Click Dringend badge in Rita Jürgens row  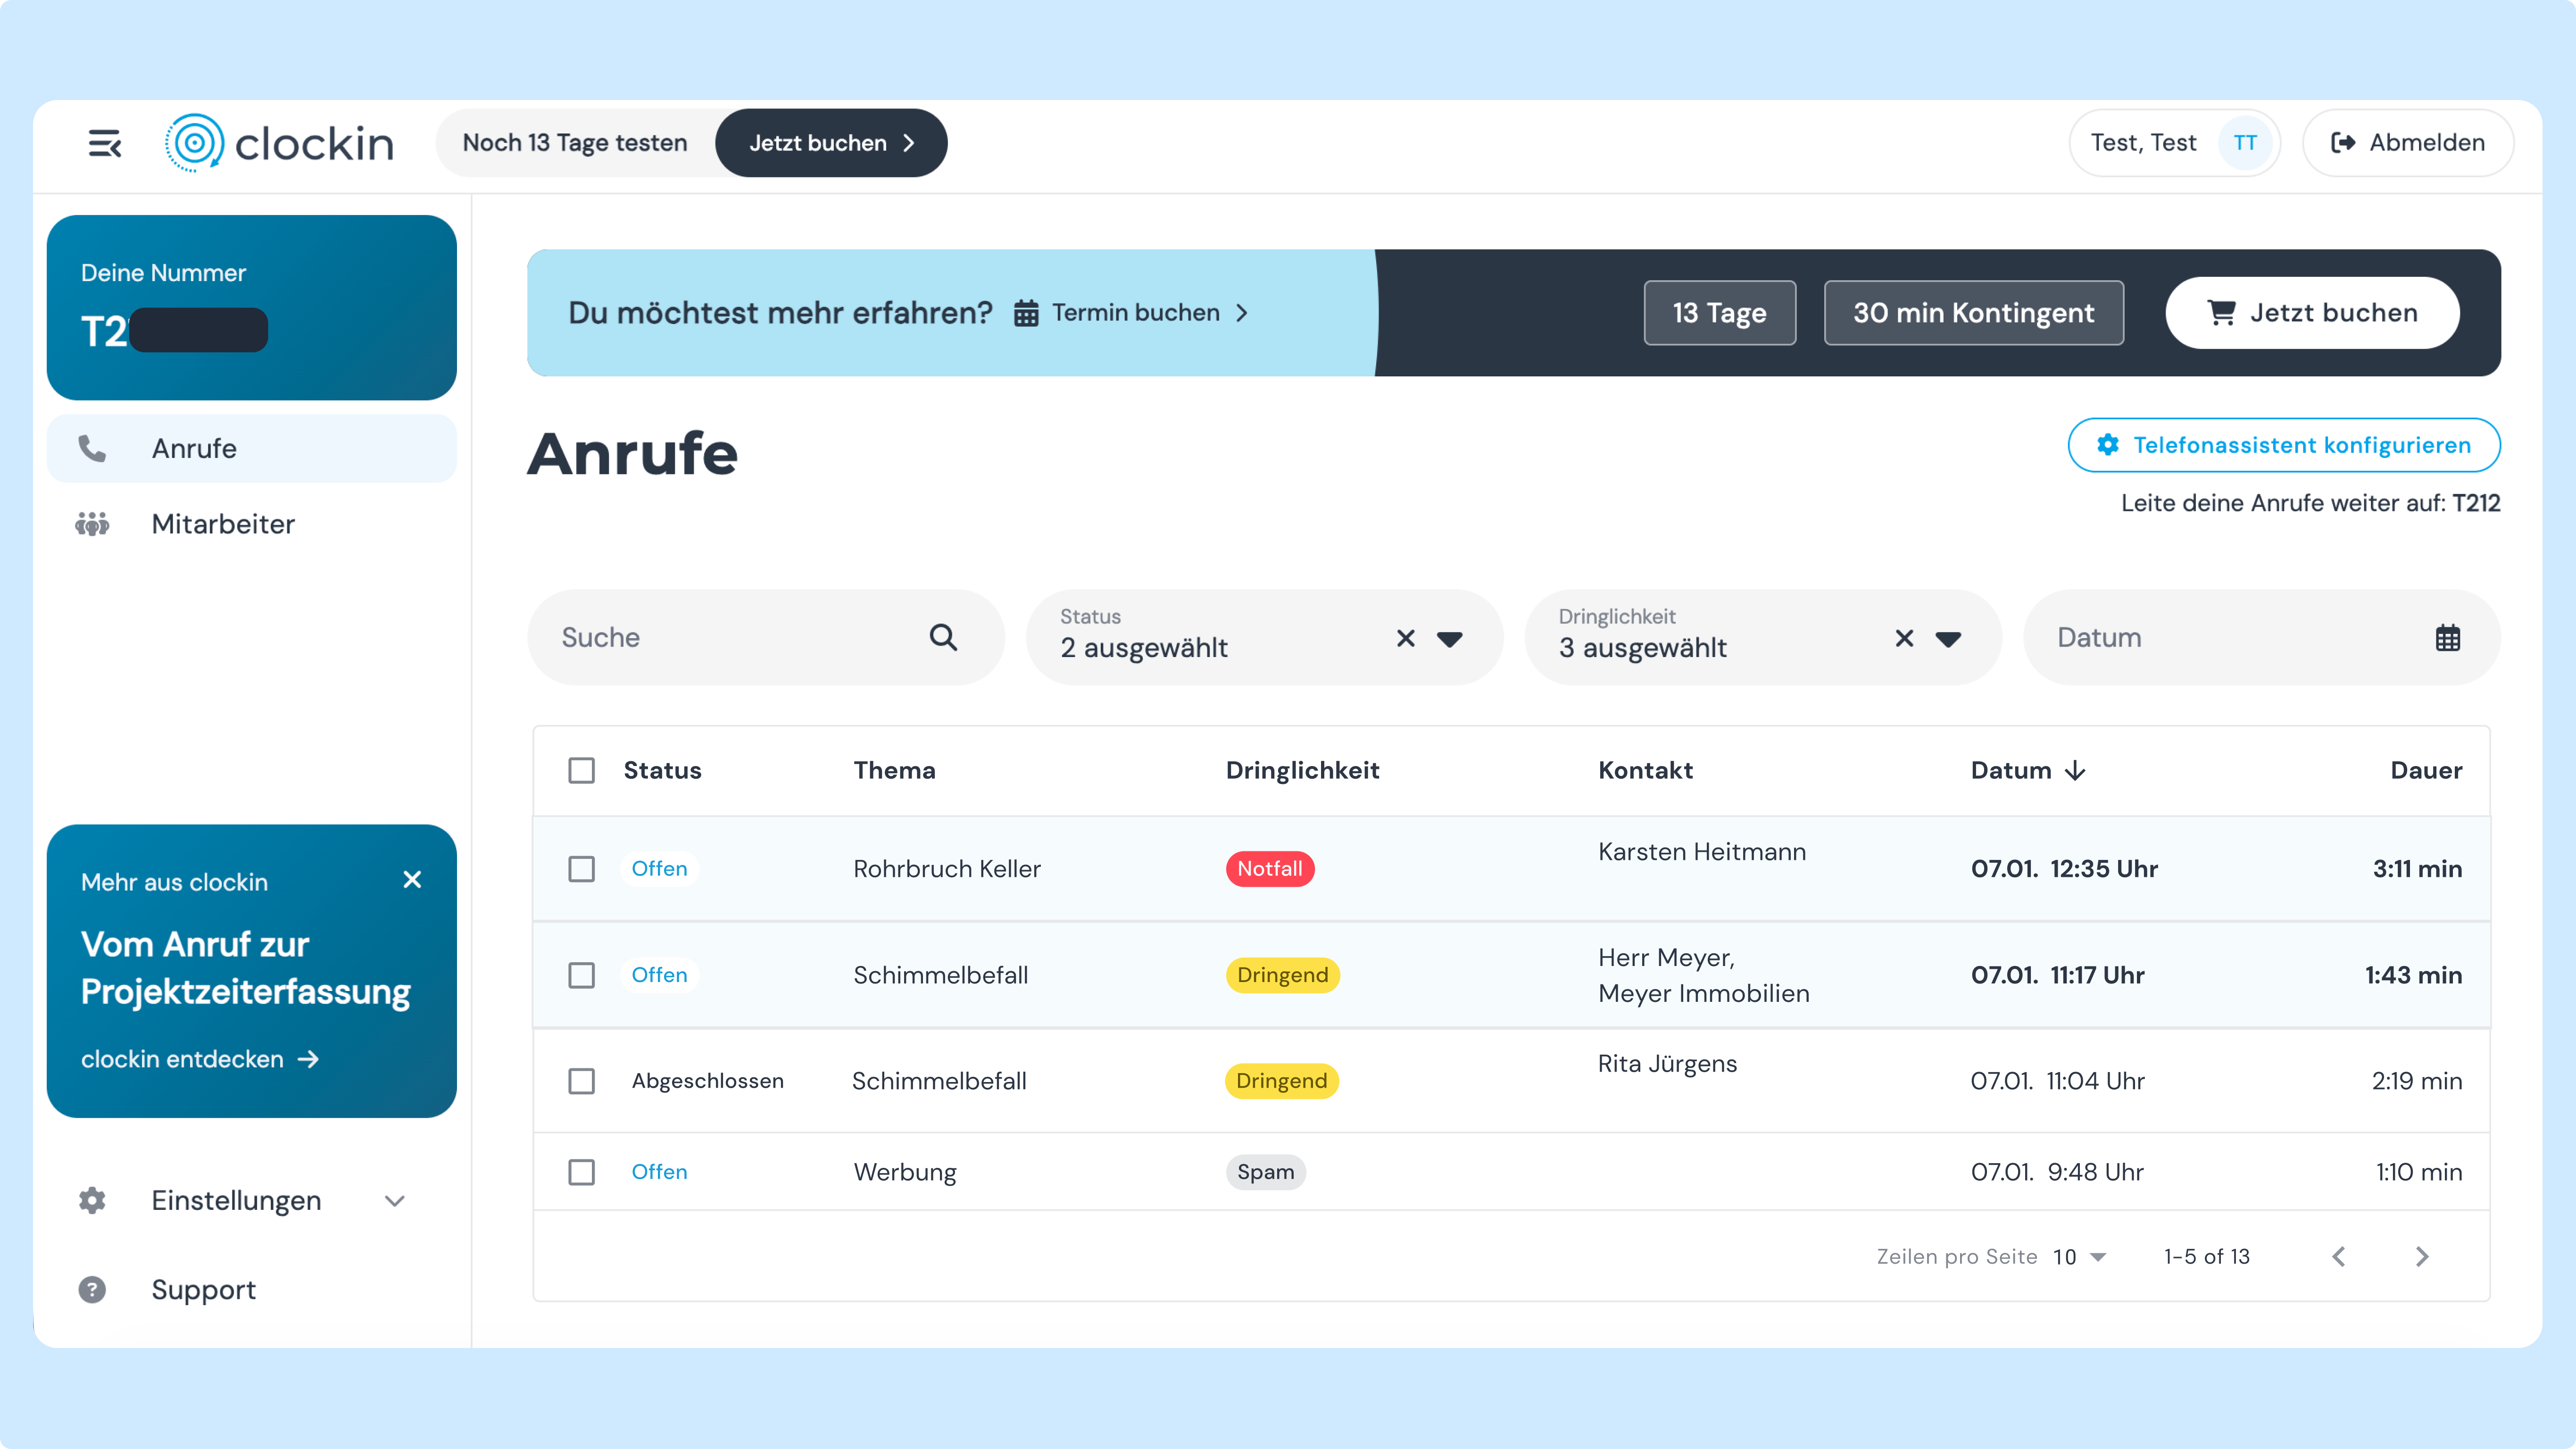[1281, 1081]
